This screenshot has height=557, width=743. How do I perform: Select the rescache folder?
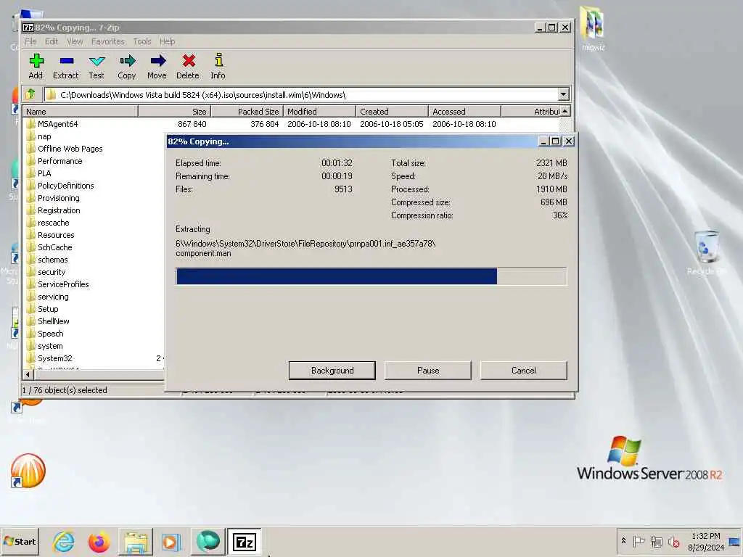[54, 223]
